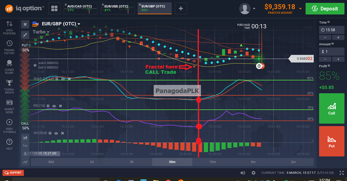Open settings gear in bottom bar
The width and height of the screenshot is (347, 181).
click(254, 173)
